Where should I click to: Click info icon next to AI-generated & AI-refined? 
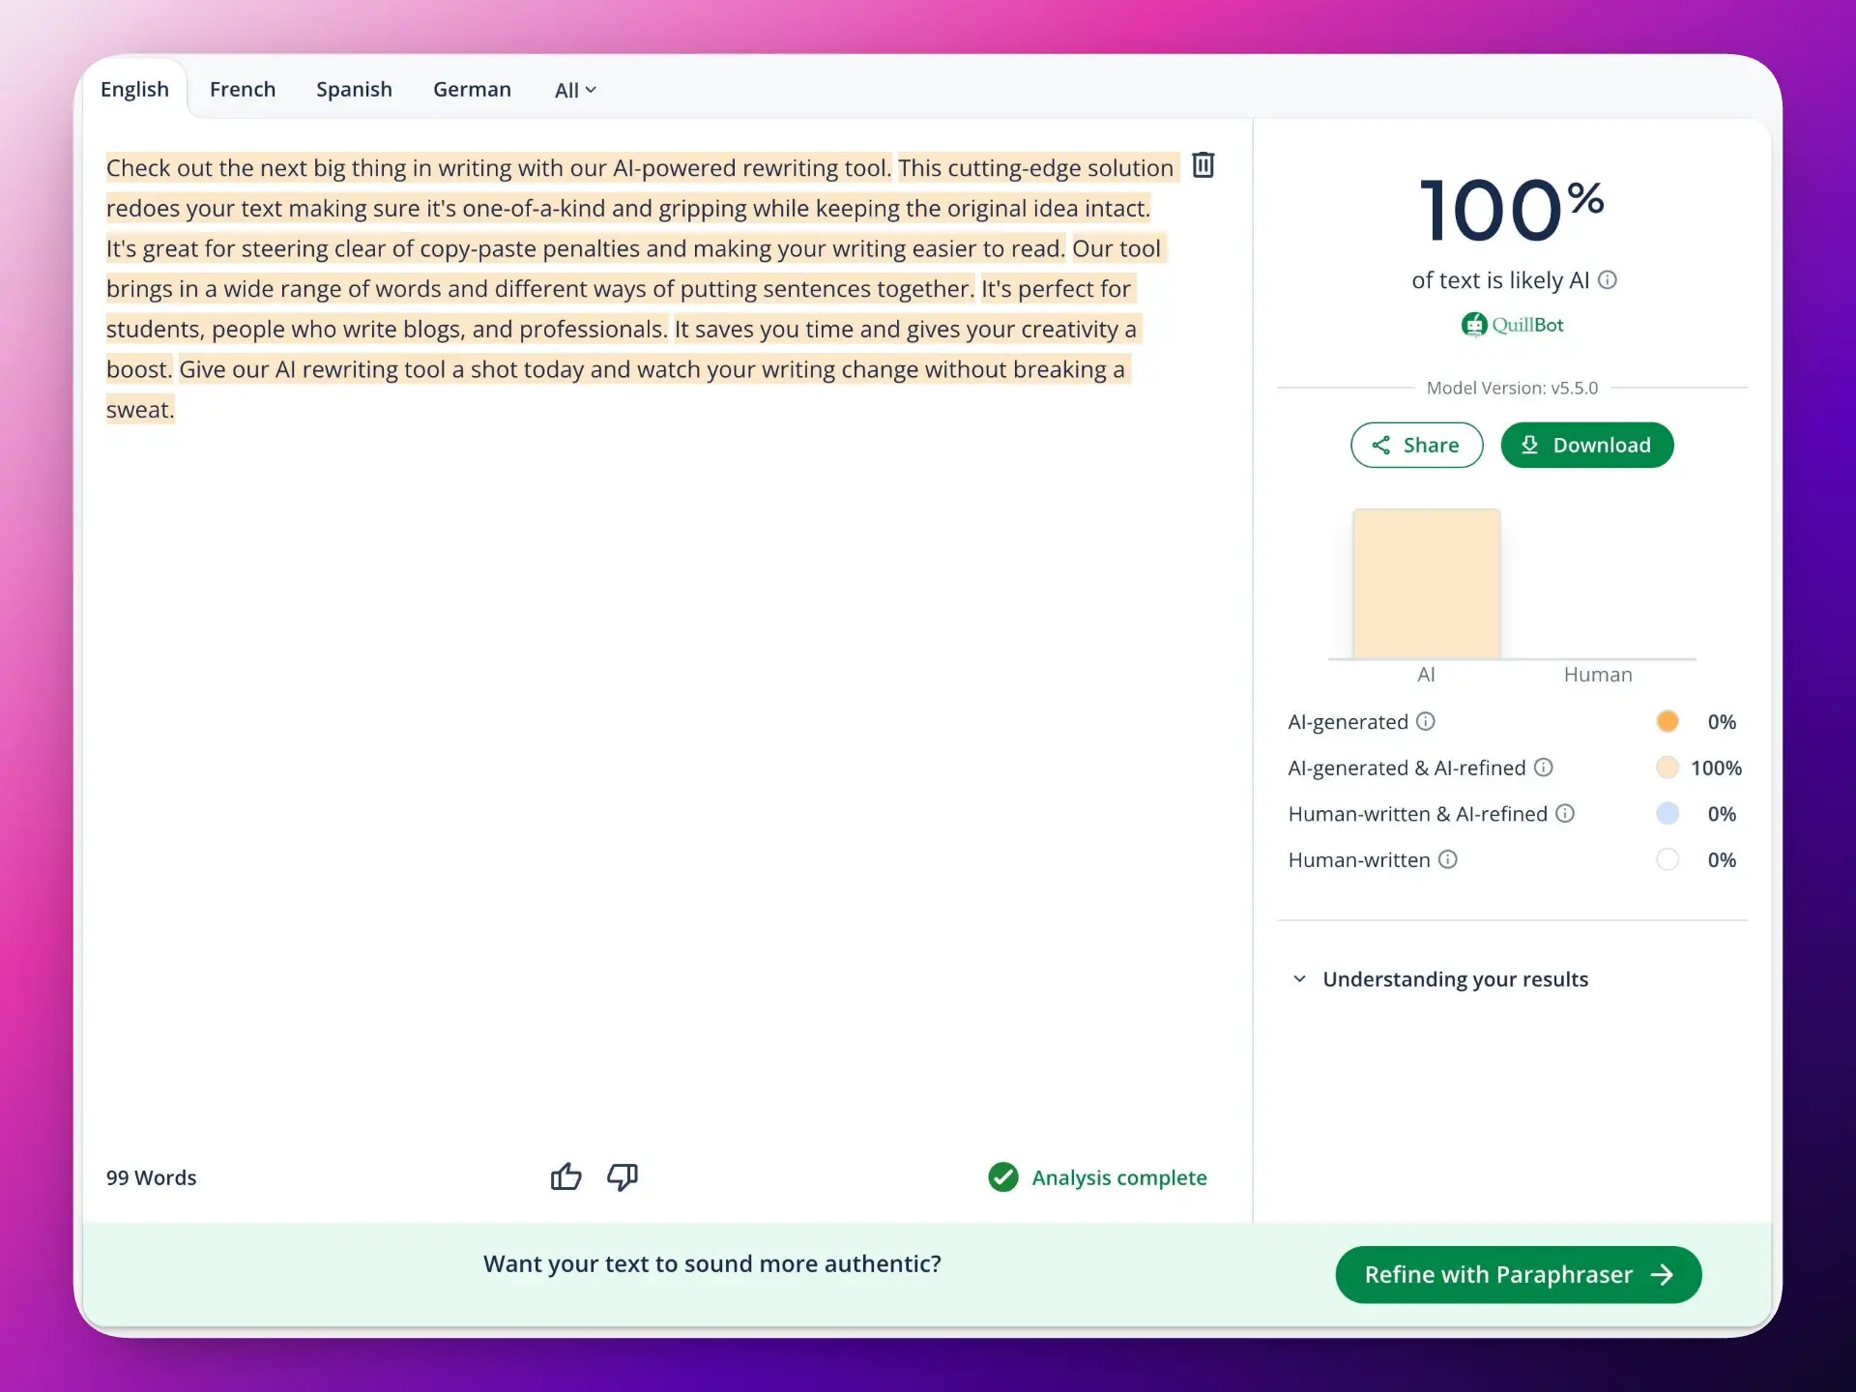pyautogui.click(x=1544, y=768)
